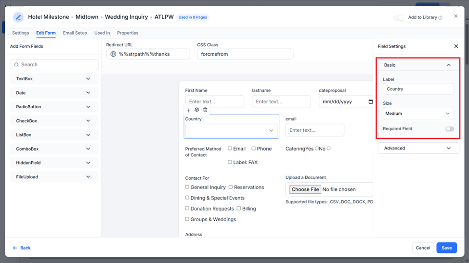
Task: Check Billing checkbox
Action: click(239, 208)
